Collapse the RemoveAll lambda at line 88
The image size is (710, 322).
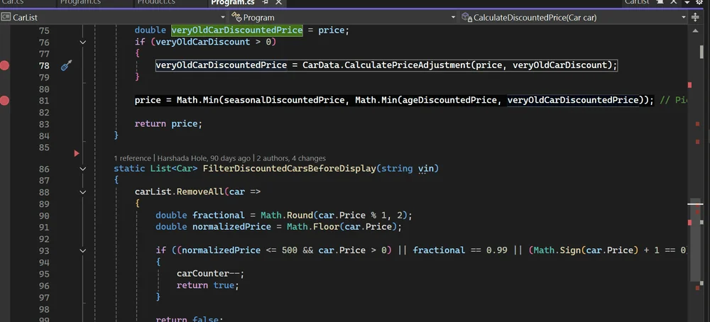[83, 191]
